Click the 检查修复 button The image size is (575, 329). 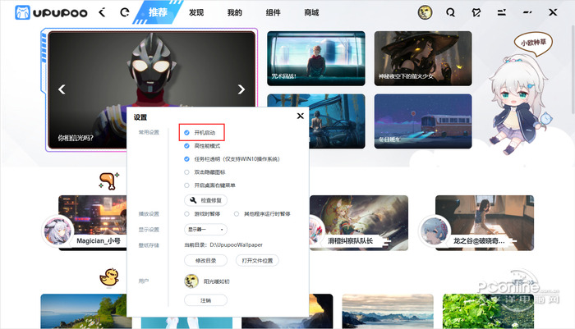[x=205, y=200]
